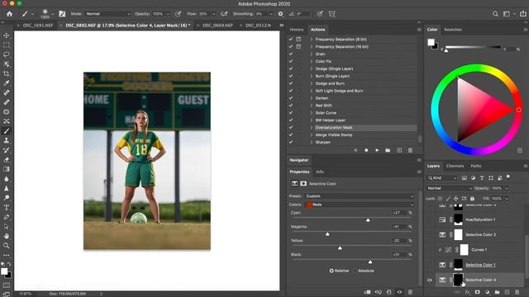Click the Home icon in options bar
The width and height of the screenshot is (529, 297).
9,14
